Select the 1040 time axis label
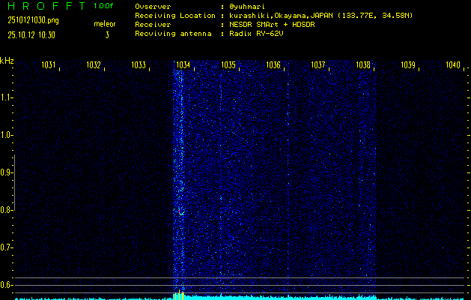471x300 pixels. tap(453, 64)
